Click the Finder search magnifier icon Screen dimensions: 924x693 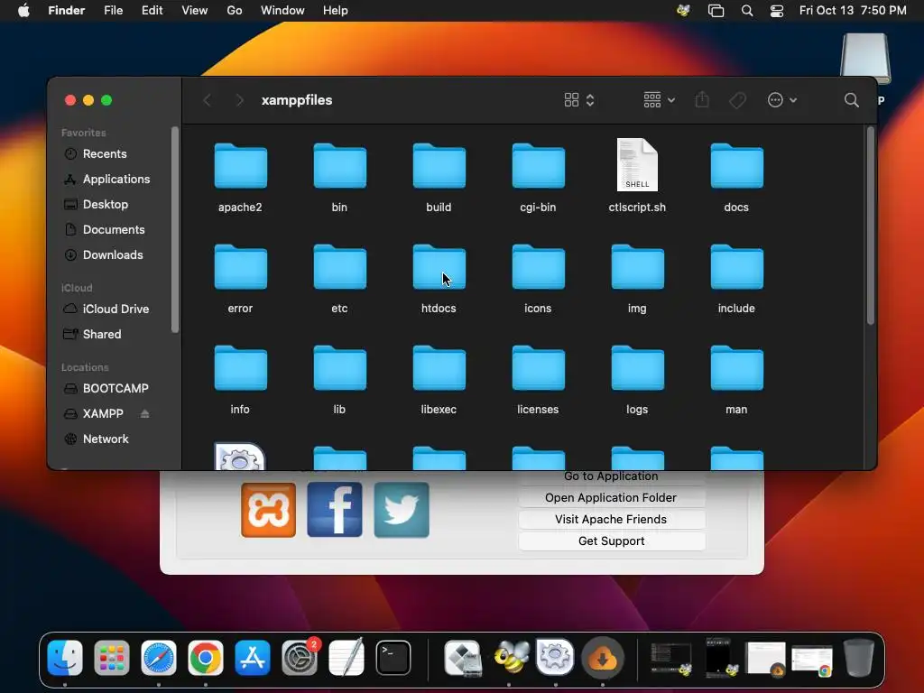tap(851, 100)
